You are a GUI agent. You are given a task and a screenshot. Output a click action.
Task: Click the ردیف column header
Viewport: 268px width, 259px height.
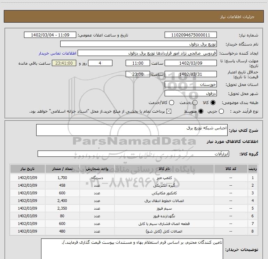click(x=253, y=169)
